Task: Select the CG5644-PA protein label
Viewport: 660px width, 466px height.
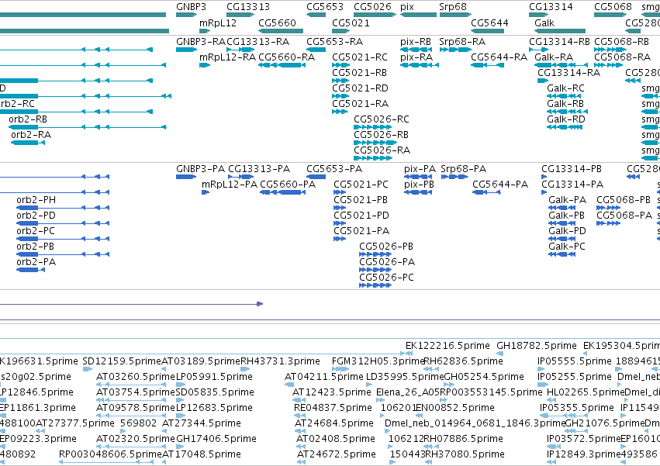Action: [x=500, y=185]
